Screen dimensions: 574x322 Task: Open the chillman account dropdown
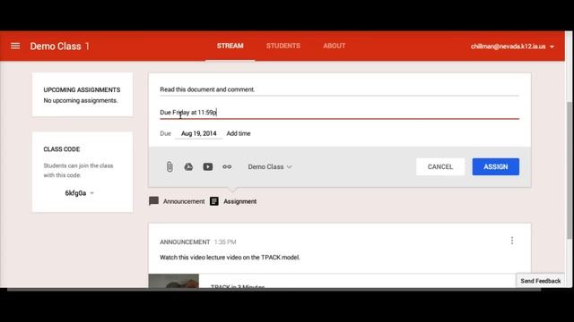pyautogui.click(x=512, y=47)
